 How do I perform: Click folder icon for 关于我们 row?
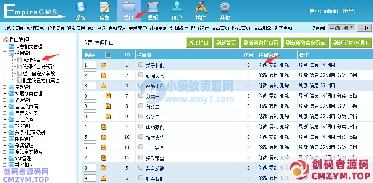[103, 65]
